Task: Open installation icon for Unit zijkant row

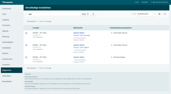Action: pyautogui.click(x=26, y=45)
